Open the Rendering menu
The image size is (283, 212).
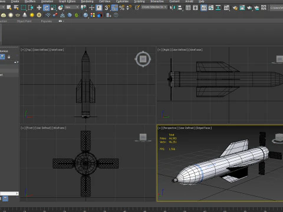[87, 1]
